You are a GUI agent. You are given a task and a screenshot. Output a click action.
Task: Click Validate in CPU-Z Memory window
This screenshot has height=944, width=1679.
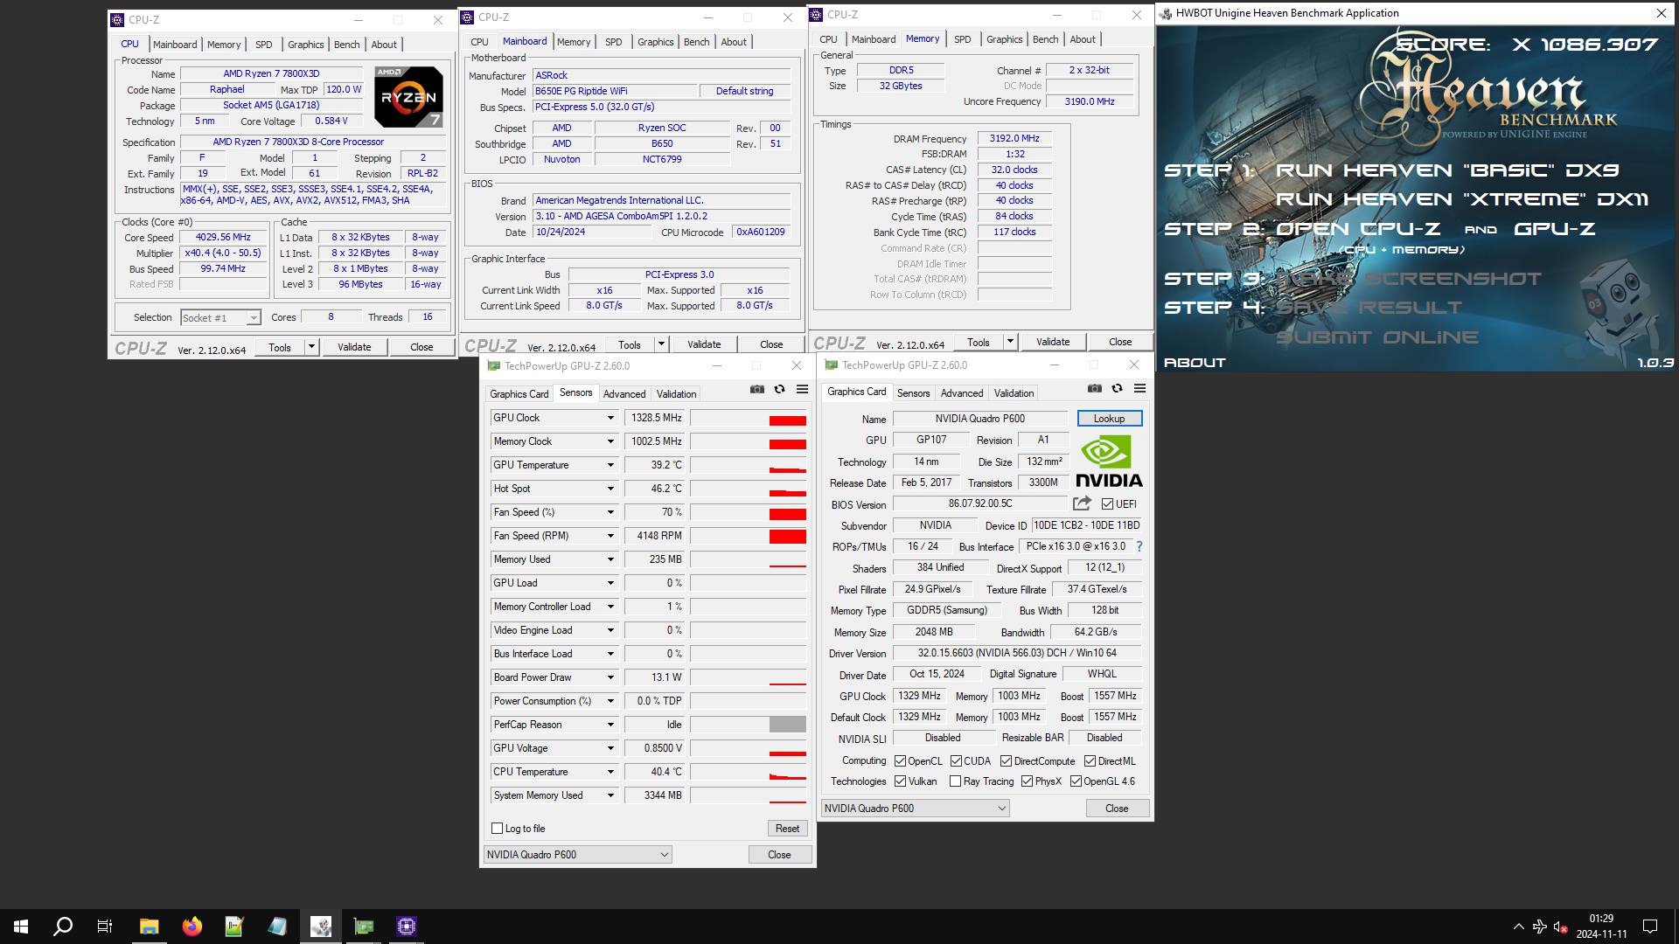[x=1053, y=342]
